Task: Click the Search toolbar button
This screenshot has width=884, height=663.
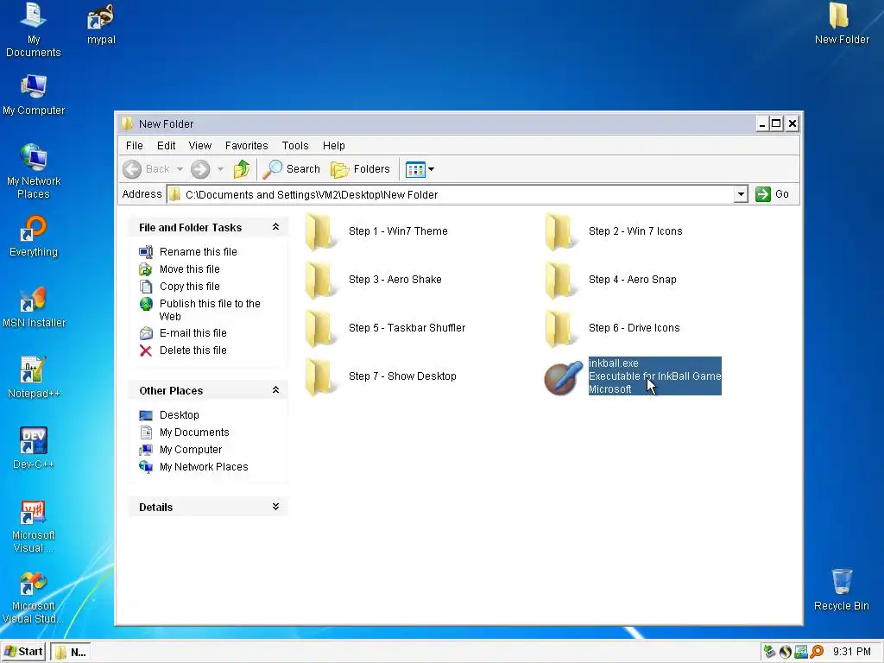Action: click(x=292, y=168)
